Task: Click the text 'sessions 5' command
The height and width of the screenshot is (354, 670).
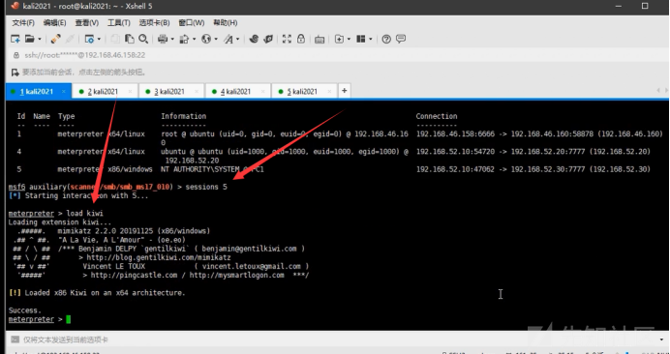Action: [x=206, y=187]
